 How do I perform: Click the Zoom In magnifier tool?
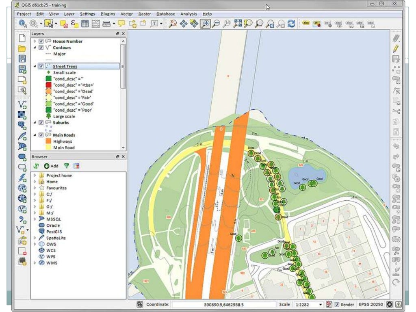point(205,24)
